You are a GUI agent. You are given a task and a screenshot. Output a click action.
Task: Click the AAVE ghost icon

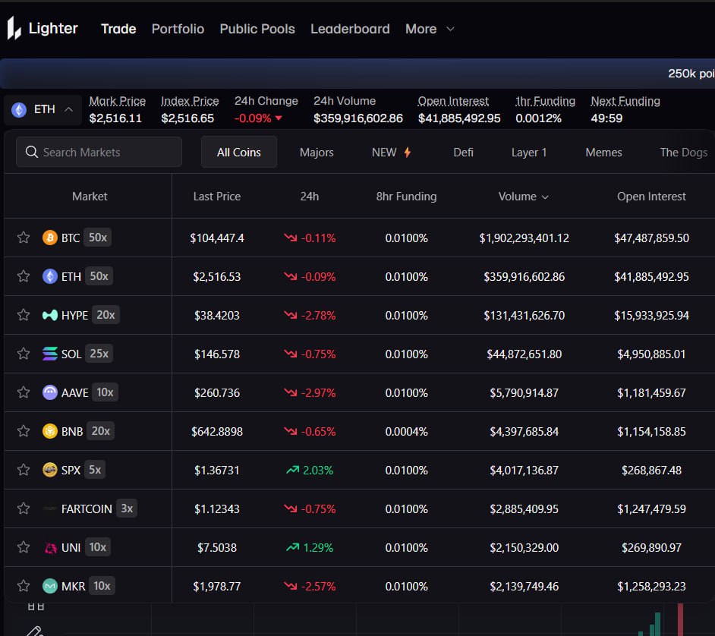point(49,392)
